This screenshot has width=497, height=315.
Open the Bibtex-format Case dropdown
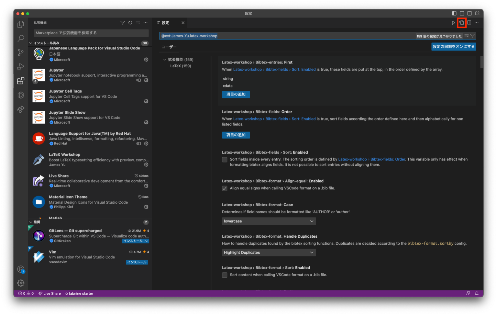point(268,221)
